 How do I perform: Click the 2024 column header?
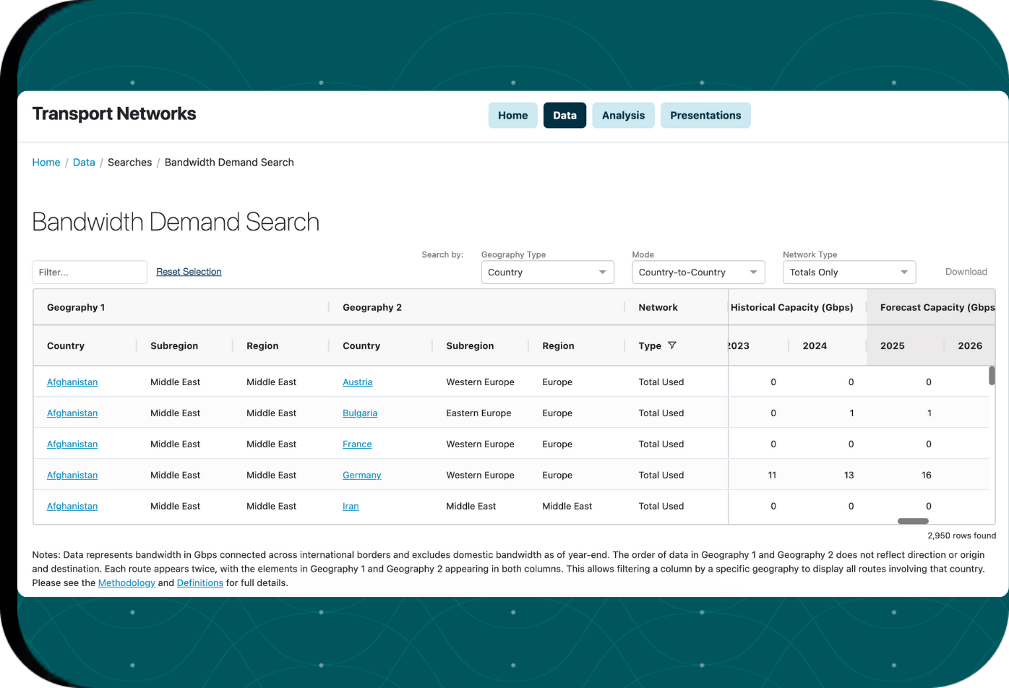[x=815, y=346]
